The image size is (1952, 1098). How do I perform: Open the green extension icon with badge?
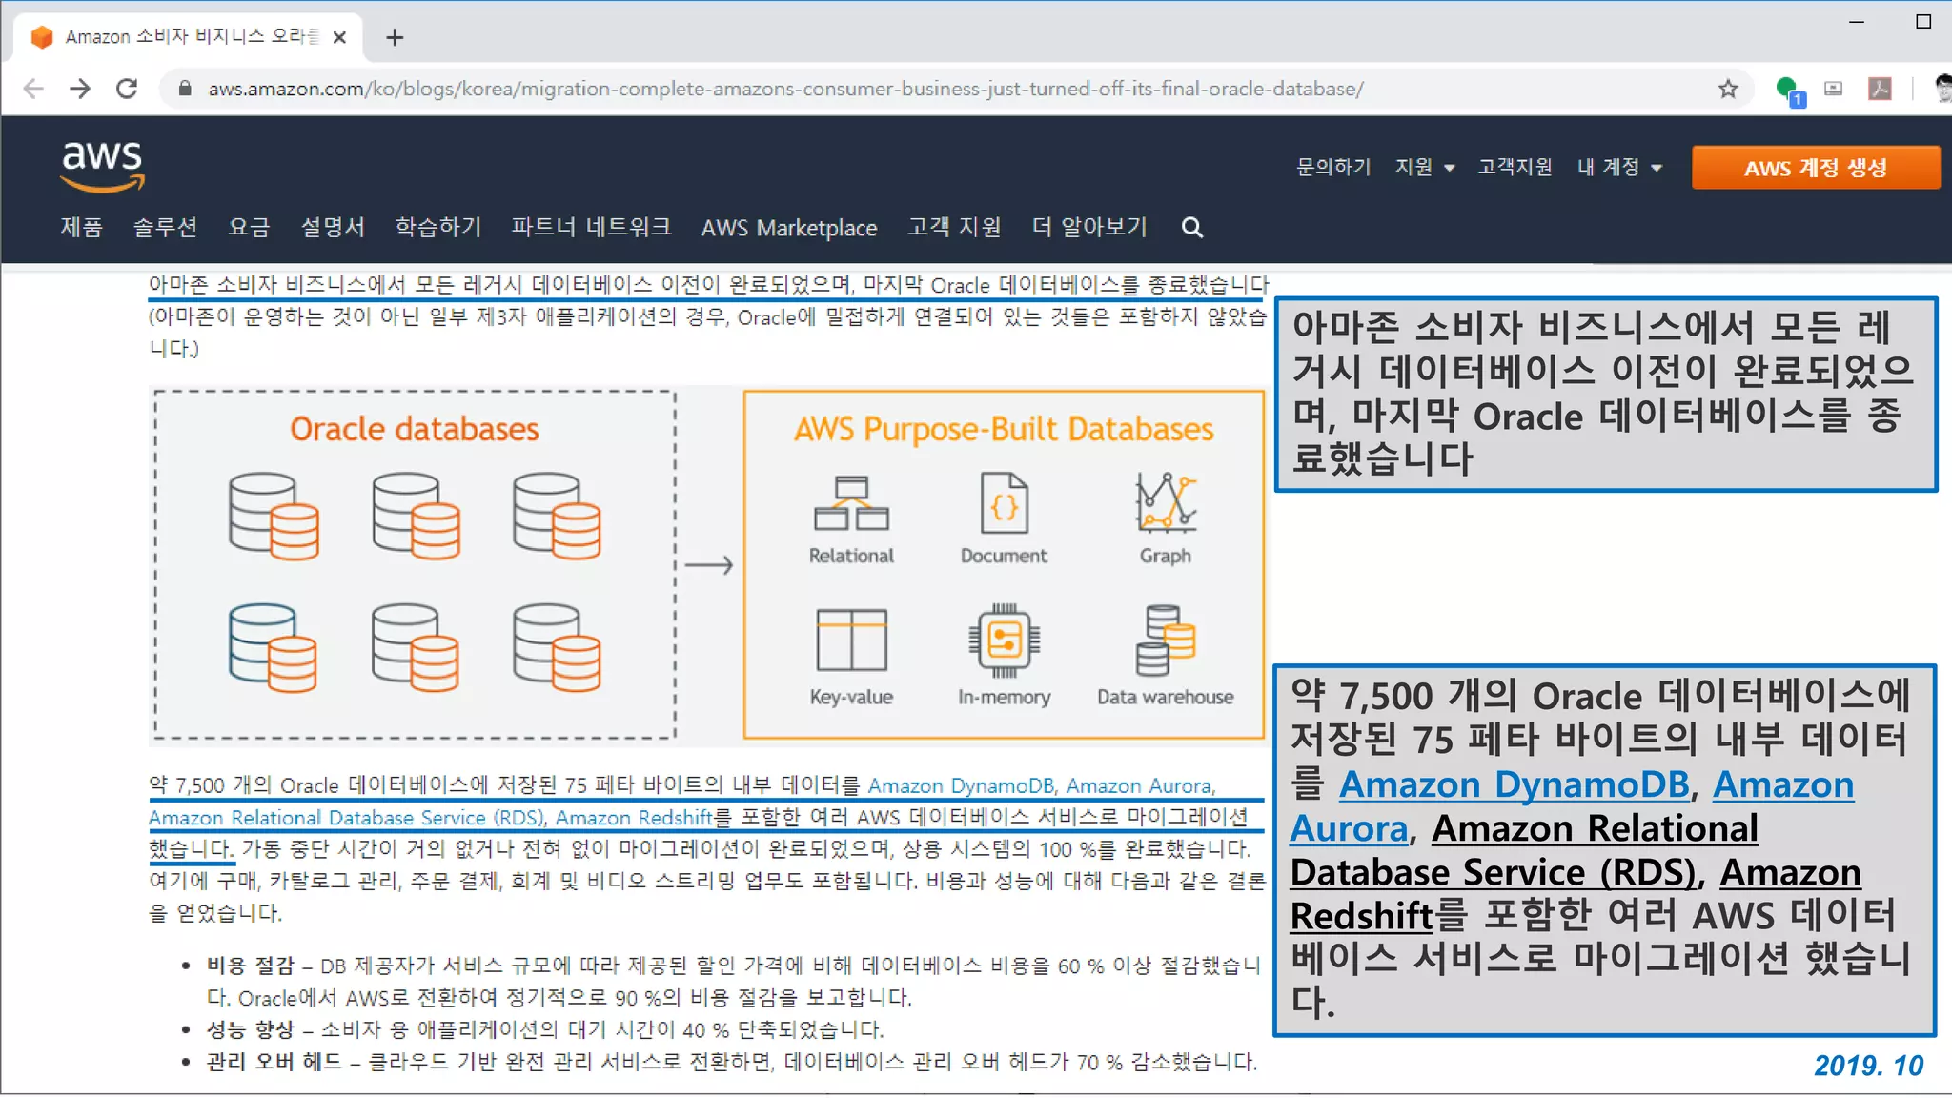(x=1789, y=91)
